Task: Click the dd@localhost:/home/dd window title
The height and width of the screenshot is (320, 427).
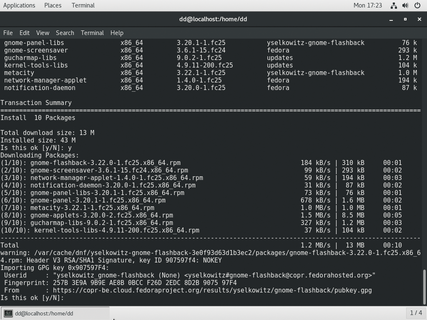Action: [213, 19]
